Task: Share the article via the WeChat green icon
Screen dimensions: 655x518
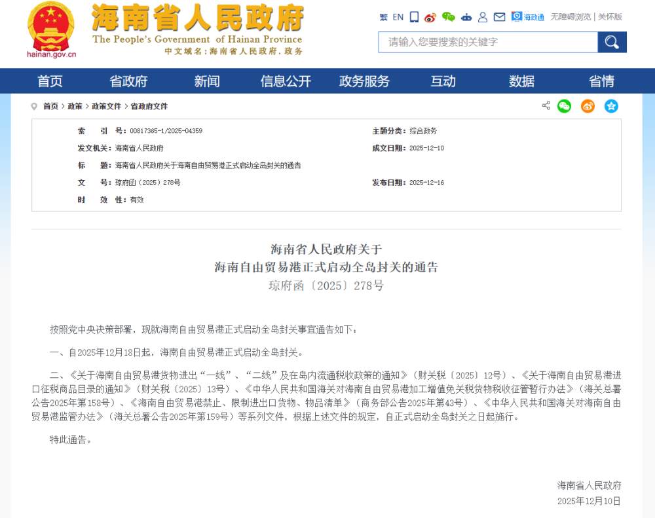Action: [x=564, y=105]
